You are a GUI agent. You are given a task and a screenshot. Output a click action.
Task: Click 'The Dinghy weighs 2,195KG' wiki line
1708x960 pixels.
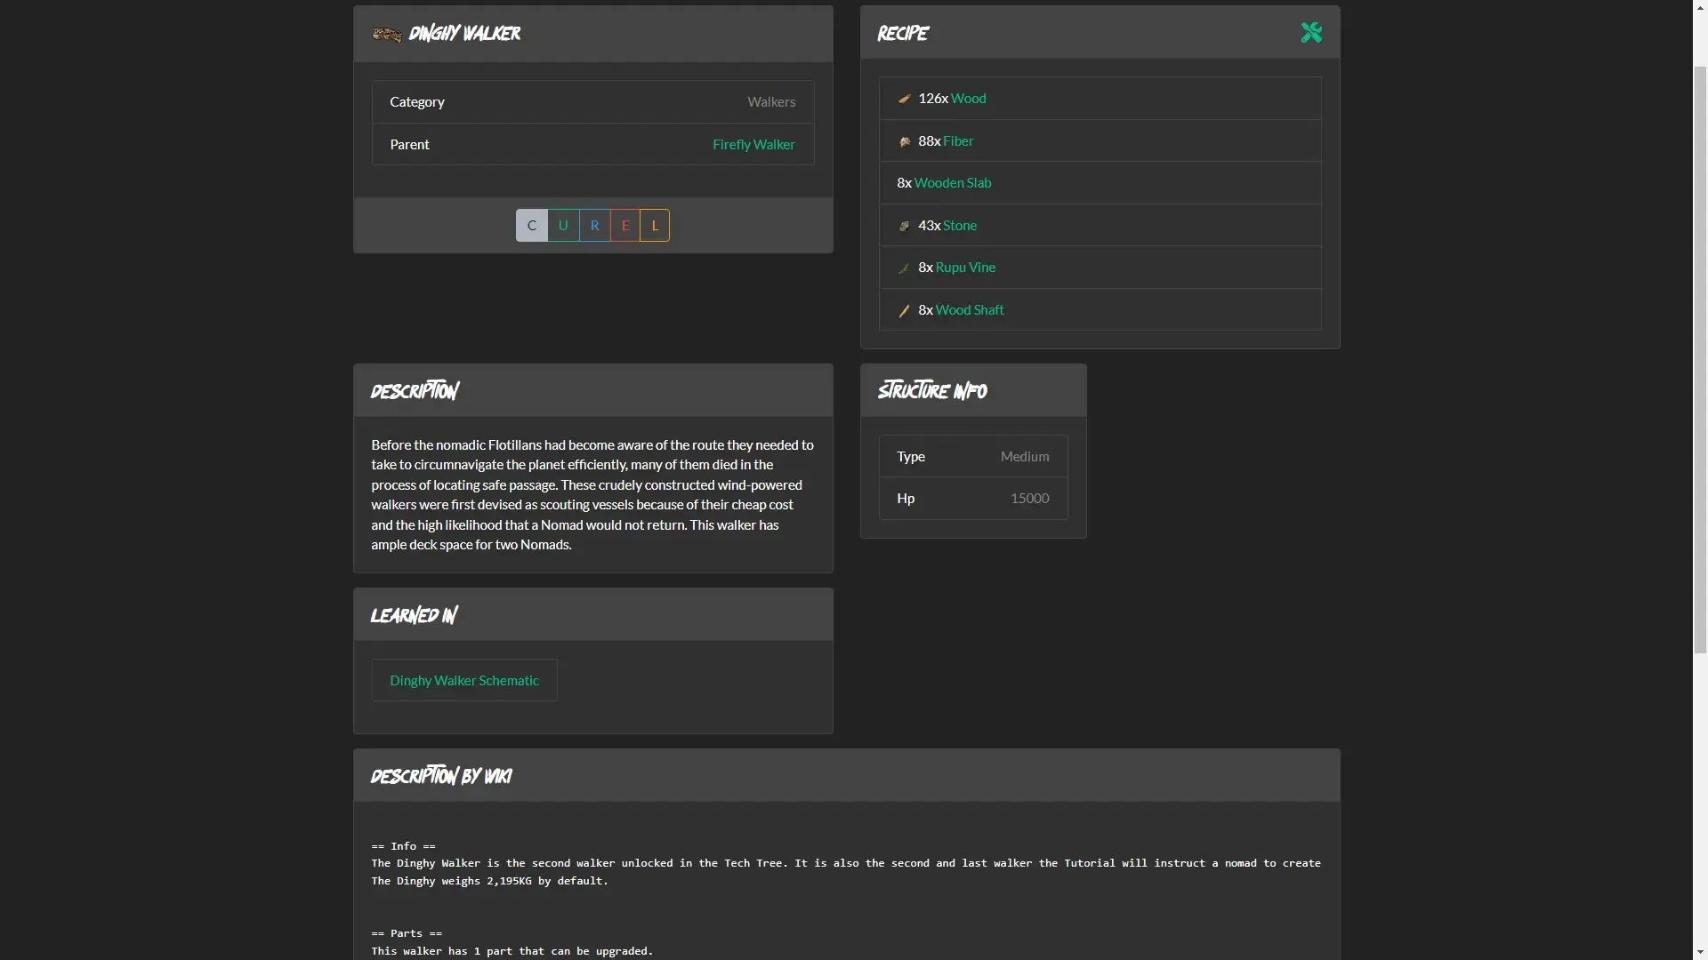pos(490,881)
